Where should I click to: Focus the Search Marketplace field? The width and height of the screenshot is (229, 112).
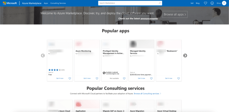(130, 3)
